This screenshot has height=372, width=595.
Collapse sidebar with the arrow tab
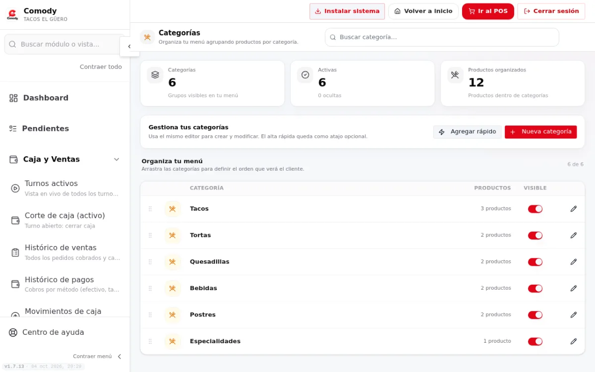point(129,46)
